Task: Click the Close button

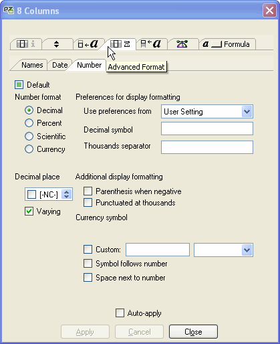Action: pyautogui.click(x=193, y=332)
